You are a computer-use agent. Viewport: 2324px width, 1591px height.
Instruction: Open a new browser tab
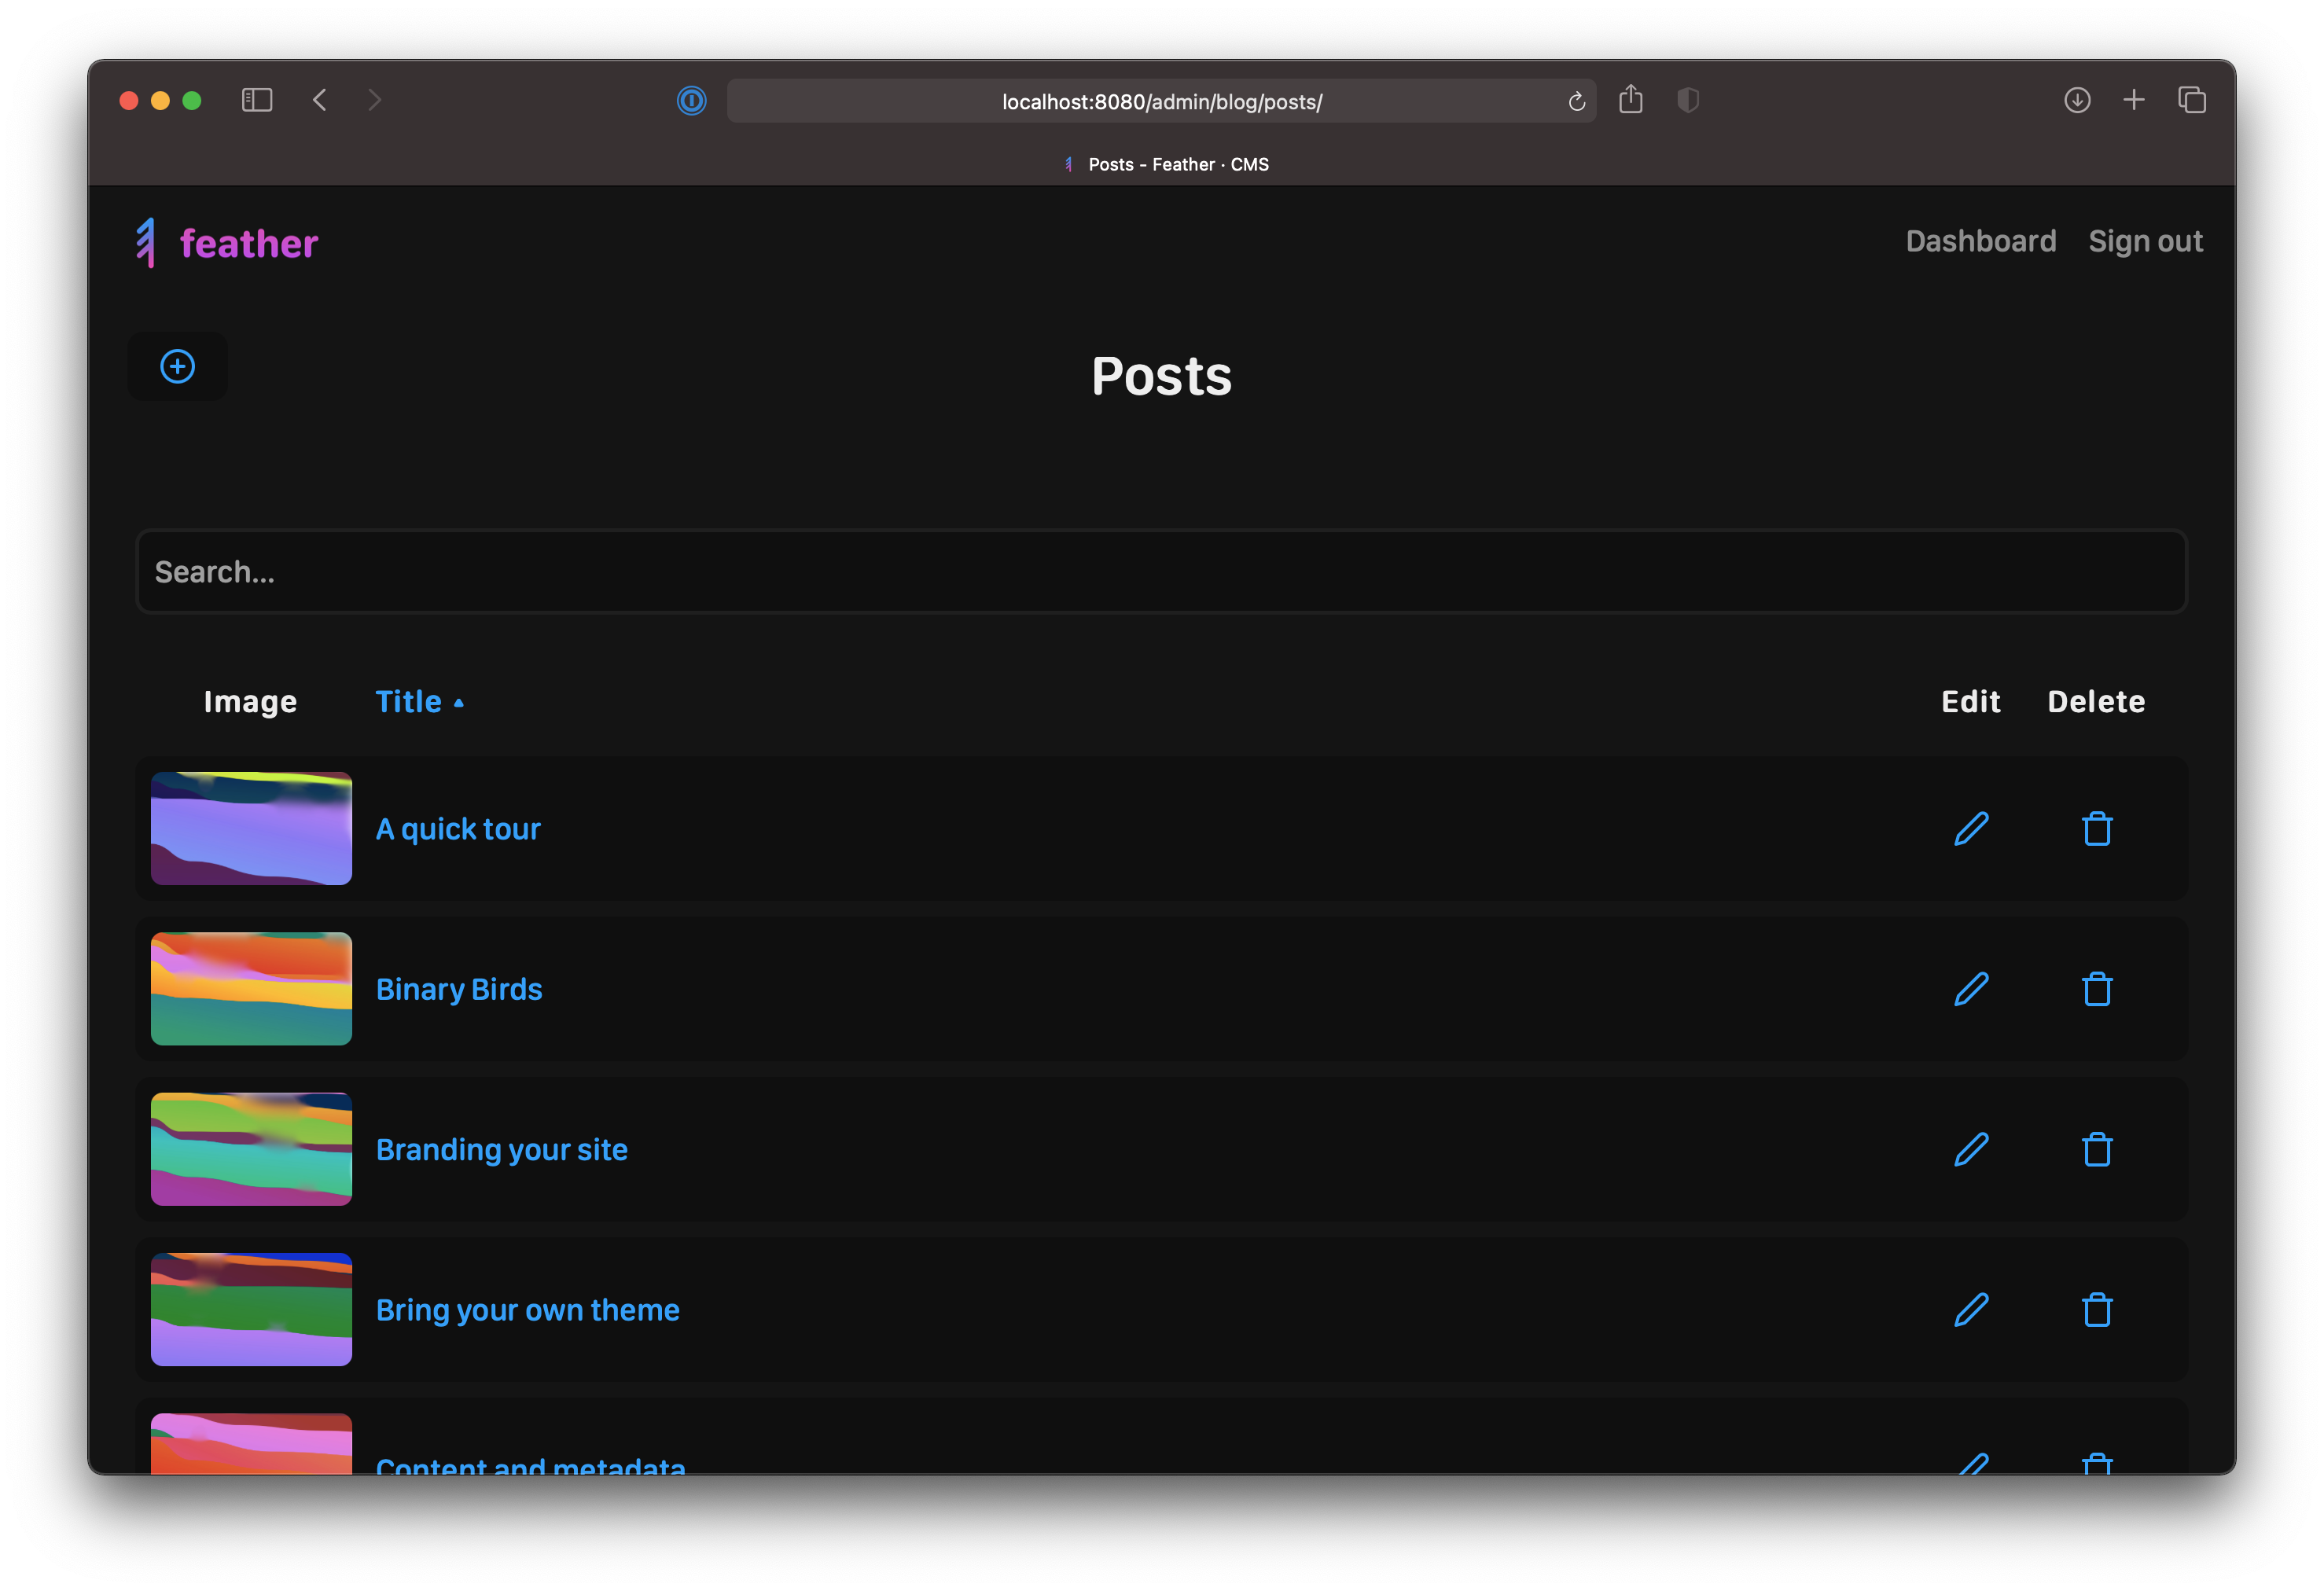coord(2135,100)
